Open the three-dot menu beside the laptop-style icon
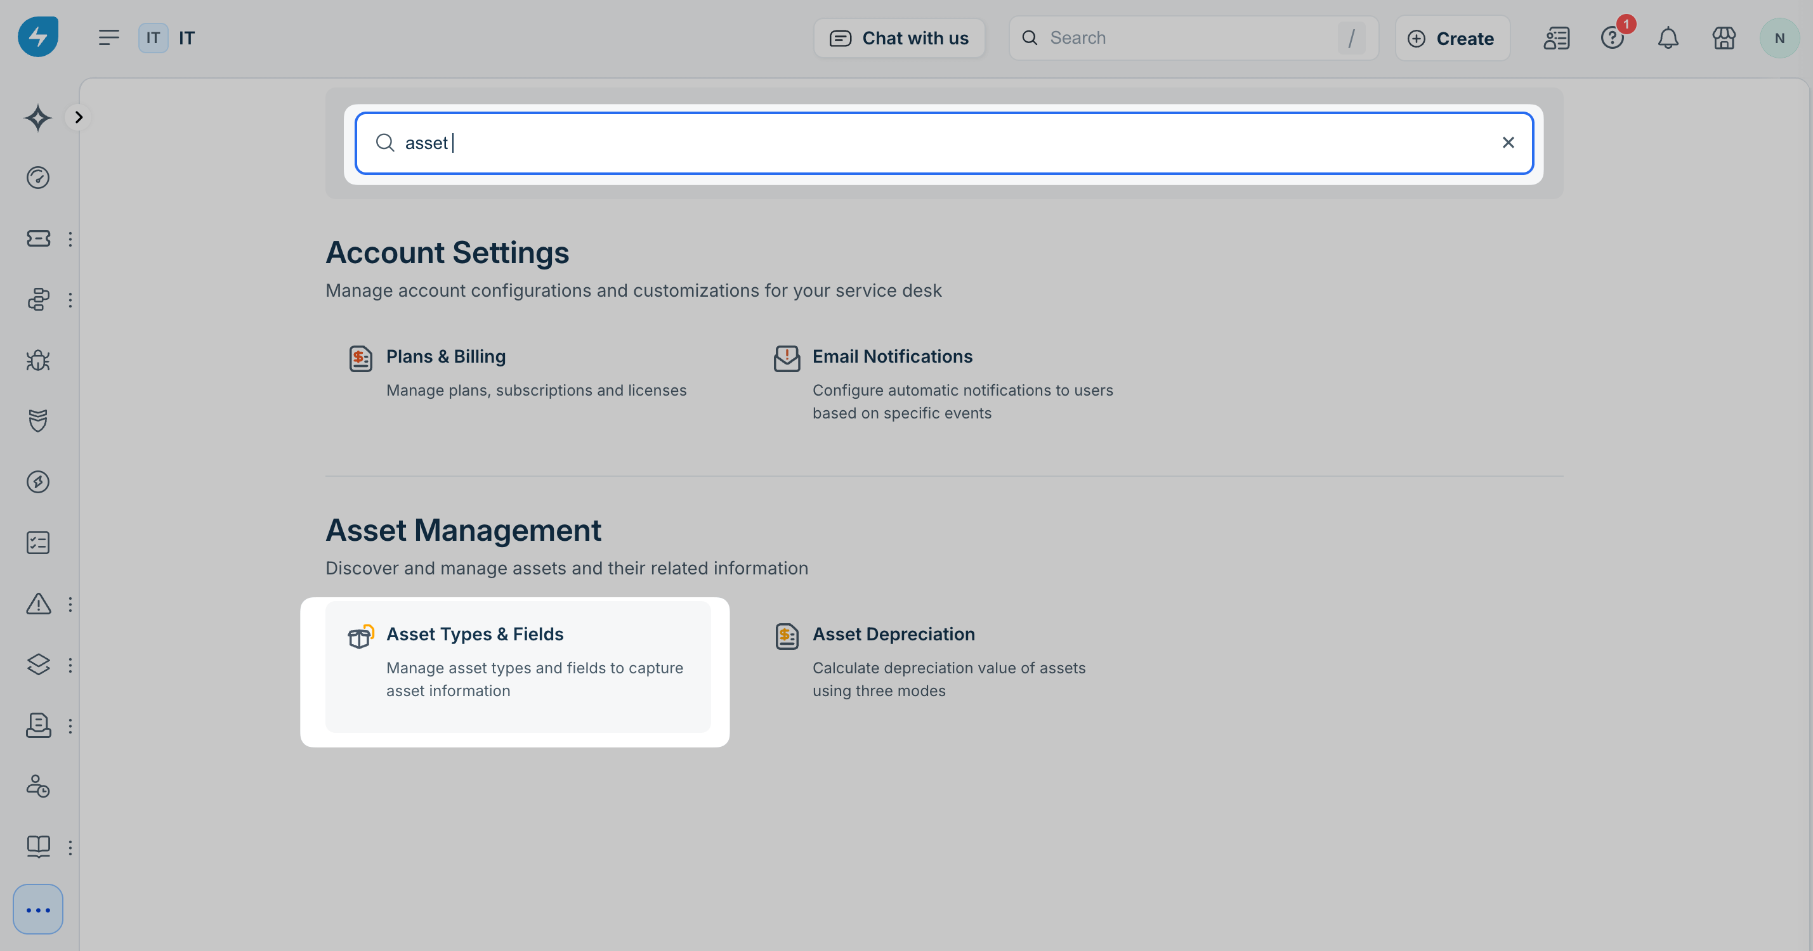The width and height of the screenshot is (1813, 951). point(70,726)
